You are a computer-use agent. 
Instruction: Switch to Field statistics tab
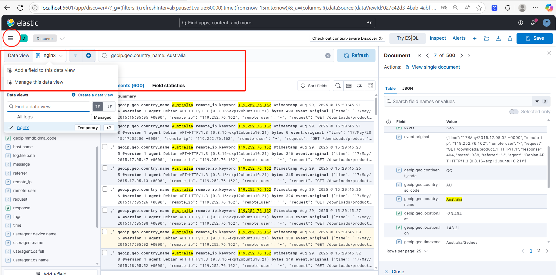point(168,85)
